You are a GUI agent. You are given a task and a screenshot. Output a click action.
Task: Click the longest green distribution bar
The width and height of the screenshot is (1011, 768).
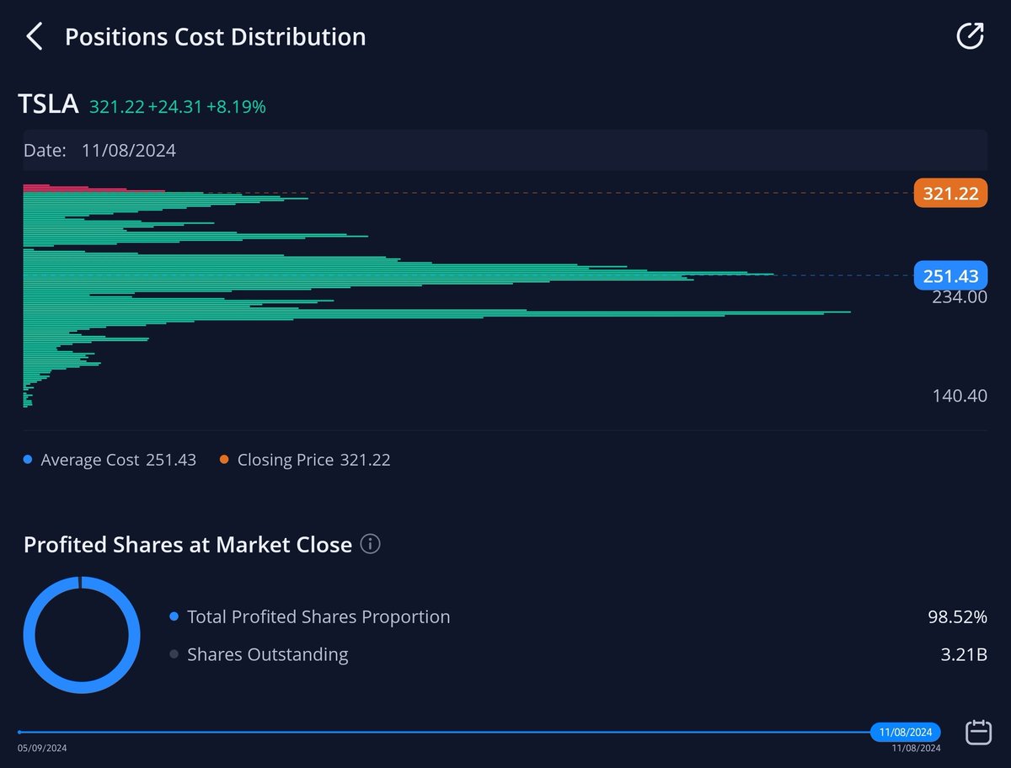tap(436, 312)
